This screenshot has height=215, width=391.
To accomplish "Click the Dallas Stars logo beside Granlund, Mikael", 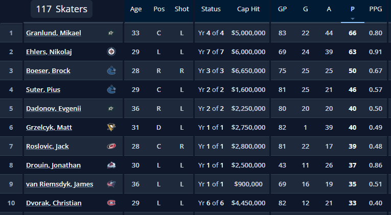I will 111,33.
